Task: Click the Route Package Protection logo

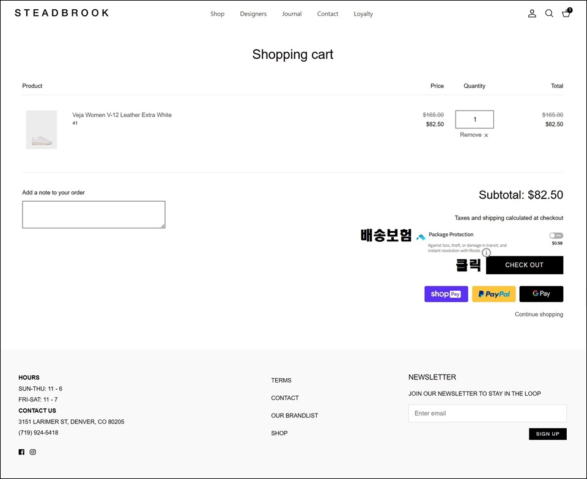Action: (x=421, y=237)
